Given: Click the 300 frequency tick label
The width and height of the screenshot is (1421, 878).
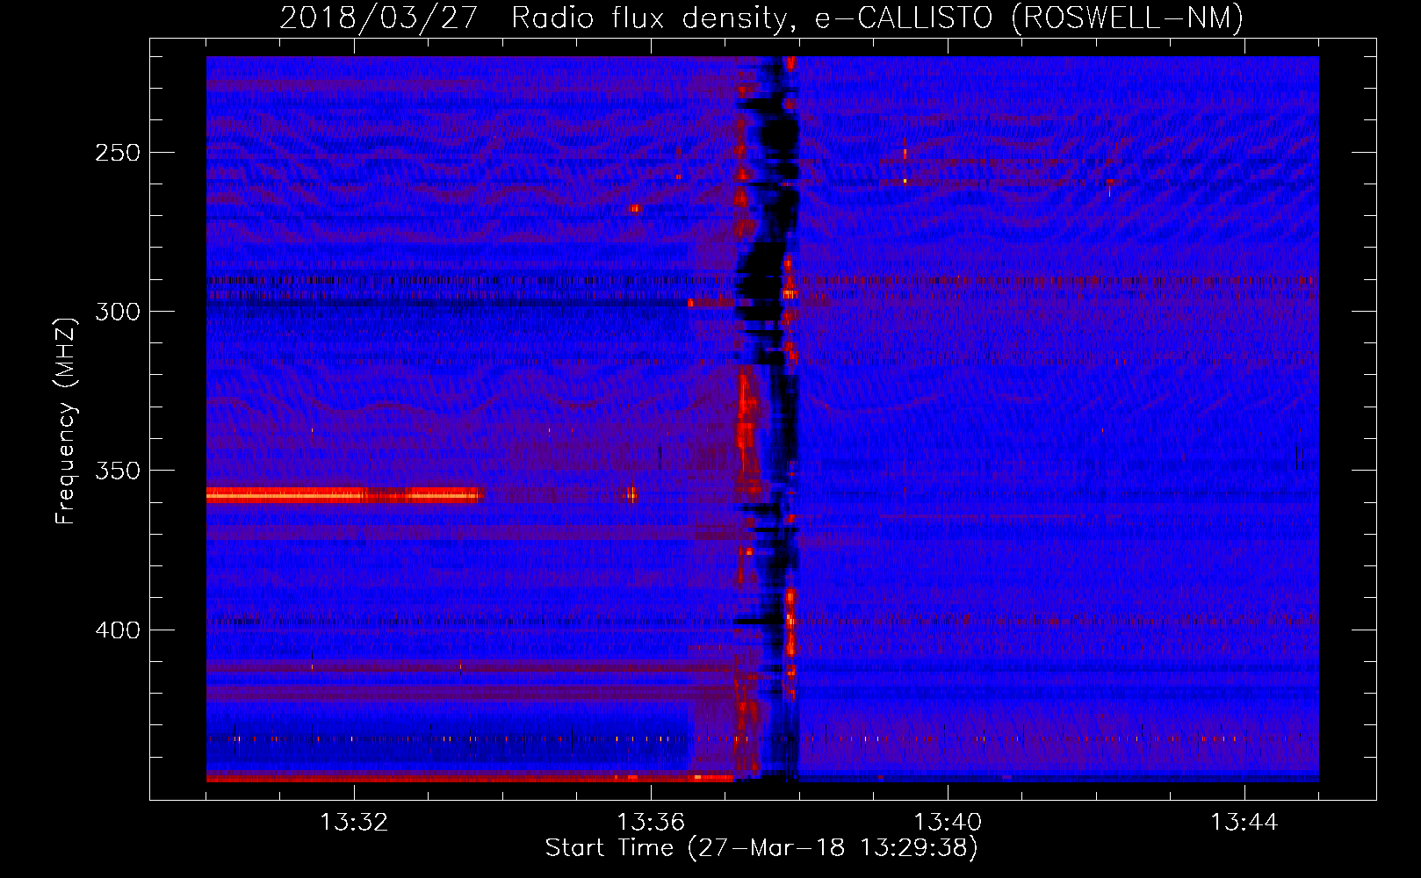Looking at the screenshot, I should point(118,312).
